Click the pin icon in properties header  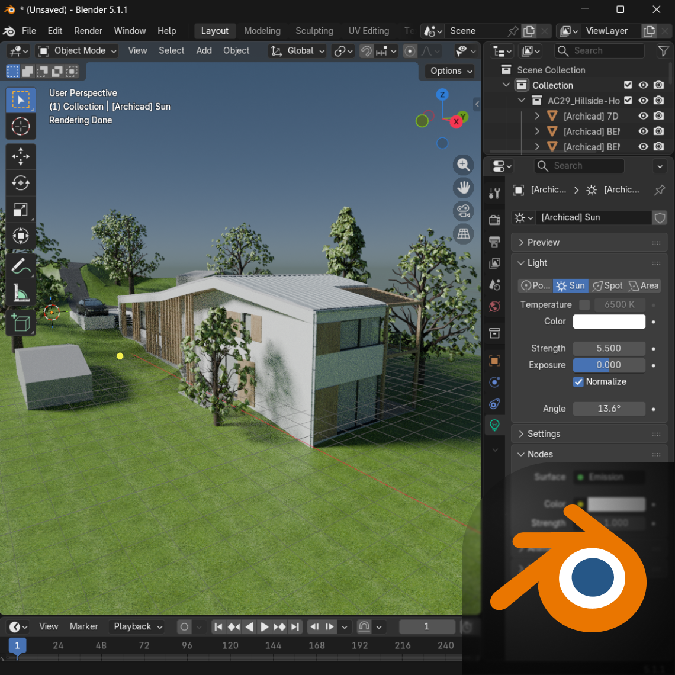click(x=659, y=190)
